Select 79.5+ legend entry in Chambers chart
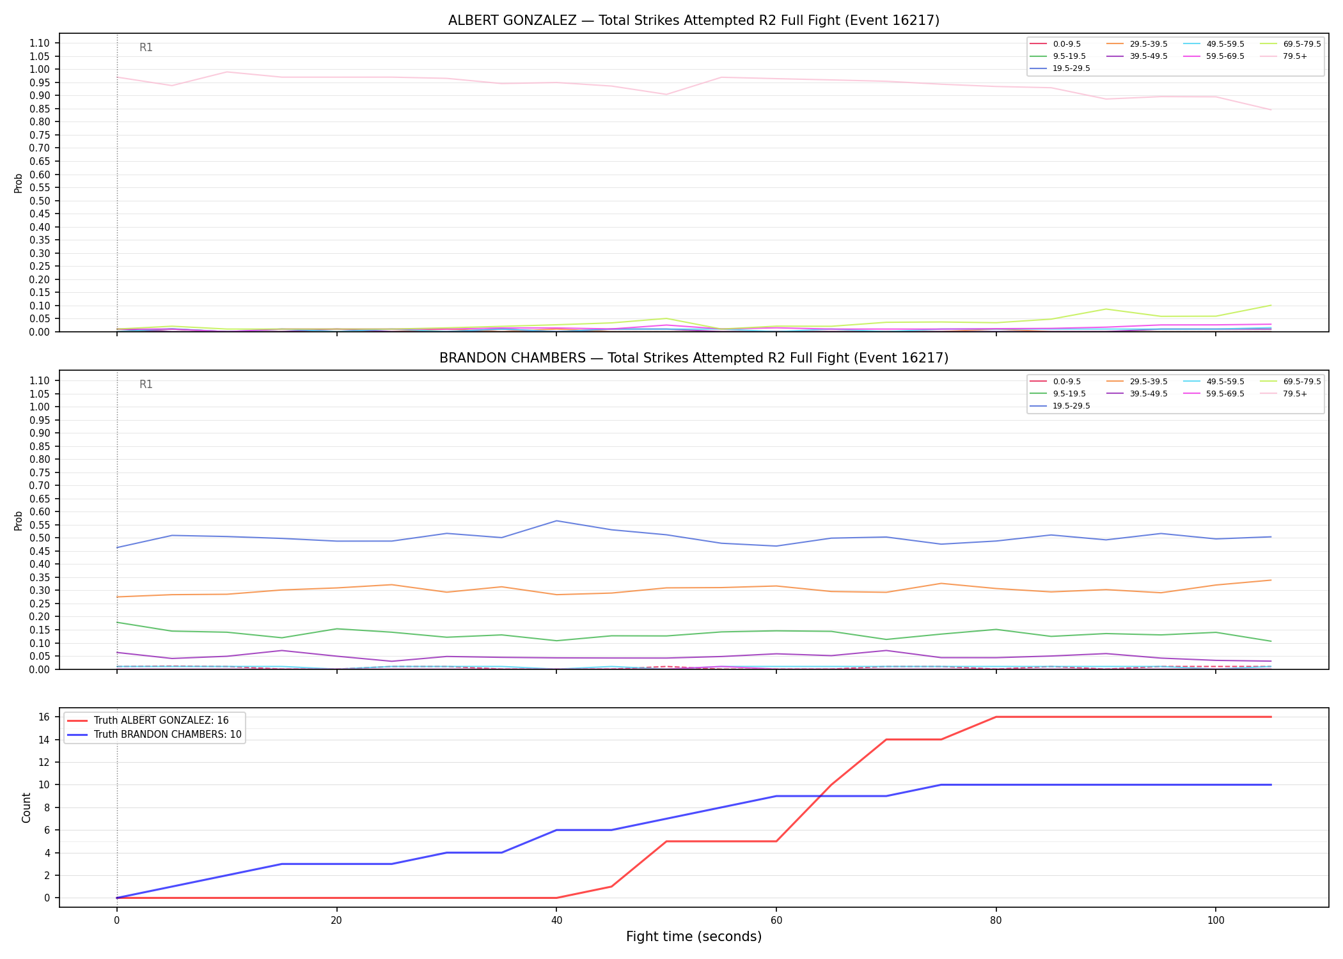 pyautogui.click(x=1284, y=394)
